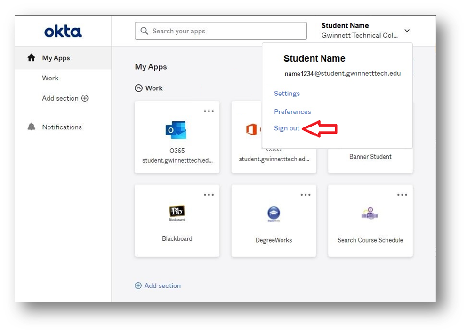467x333 pixels.
Task: Open the Search Course Schedule icon
Action: [x=370, y=214]
